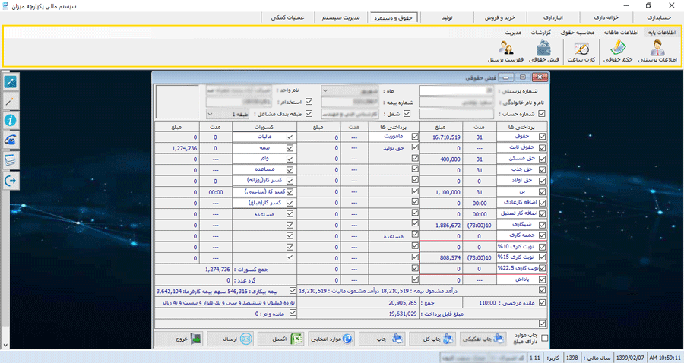This screenshot has width=684, height=363.
Task: Export payslip with اکسل button
Action: pos(281,339)
